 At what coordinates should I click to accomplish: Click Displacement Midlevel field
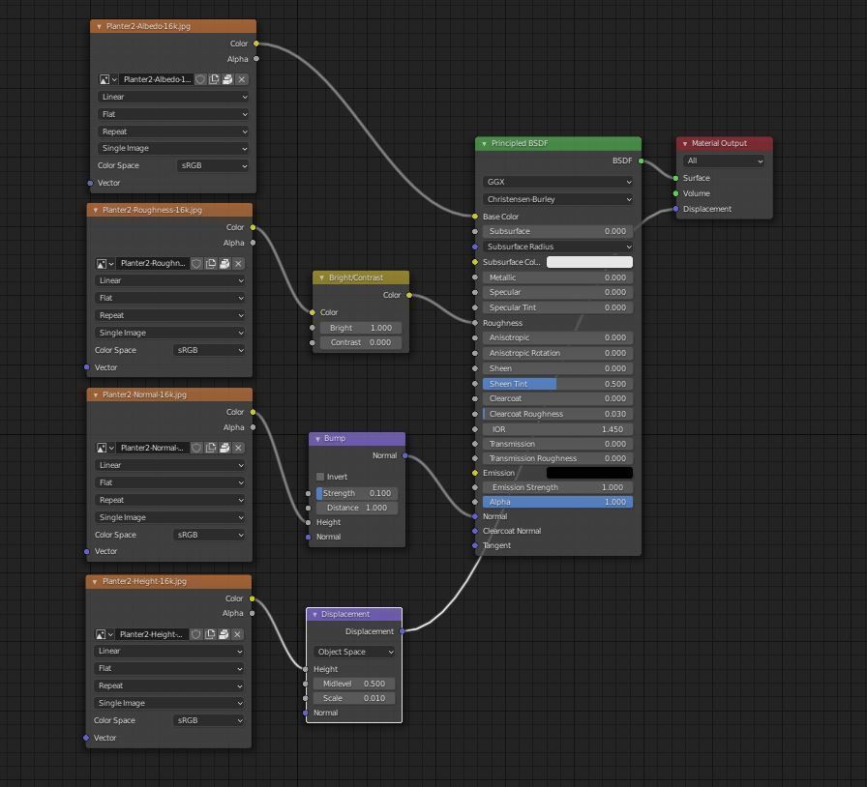point(354,684)
